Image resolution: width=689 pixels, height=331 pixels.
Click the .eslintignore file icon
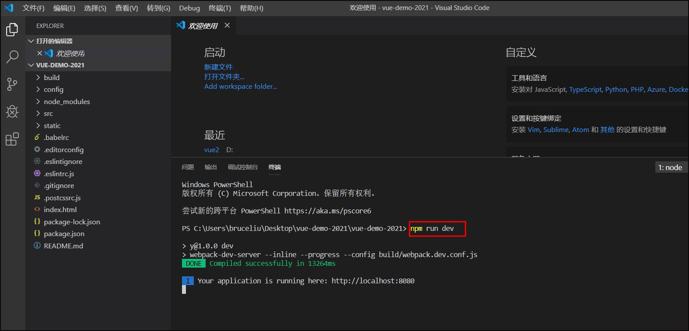tap(37, 161)
